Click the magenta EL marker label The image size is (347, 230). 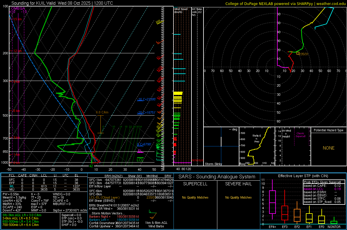(140, 151)
